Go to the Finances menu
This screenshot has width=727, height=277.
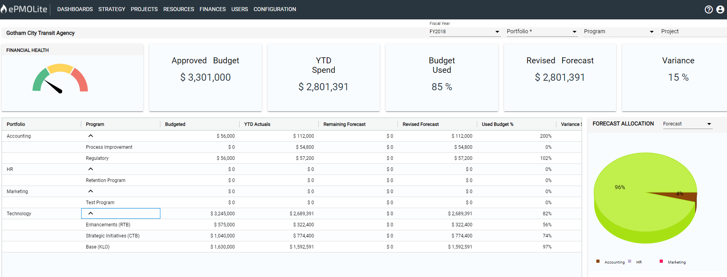point(212,9)
